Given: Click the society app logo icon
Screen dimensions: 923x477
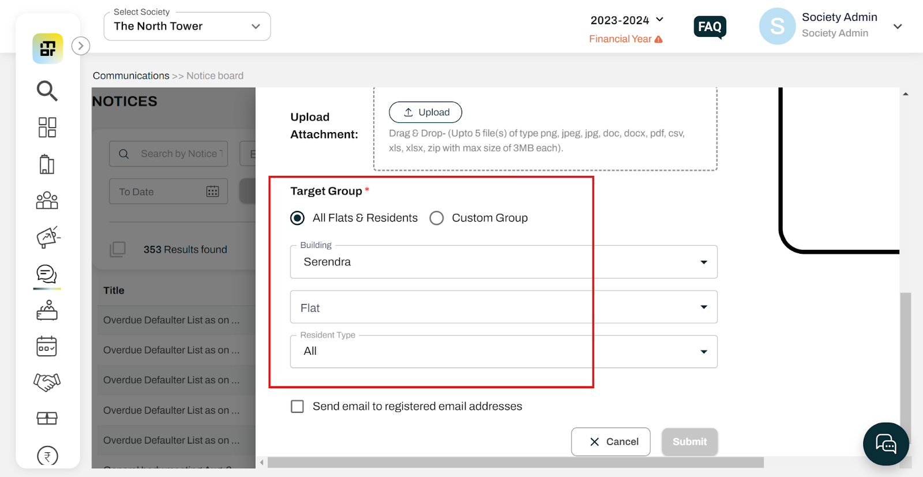Looking at the screenshot, I should point(48,48).
